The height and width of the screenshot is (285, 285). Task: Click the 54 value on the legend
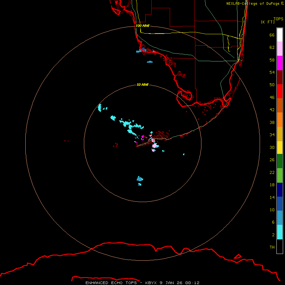(272, 72)
